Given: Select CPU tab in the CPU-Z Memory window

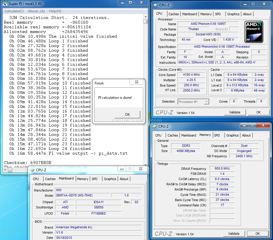Looking at the screenshot, I should pyautogui.click(x=158, y=135).
